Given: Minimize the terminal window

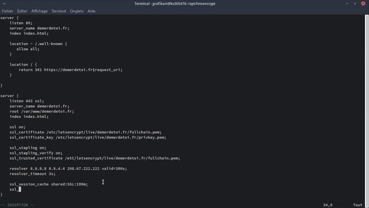Looking at the screenshot, I should click(x=347, y=3).
